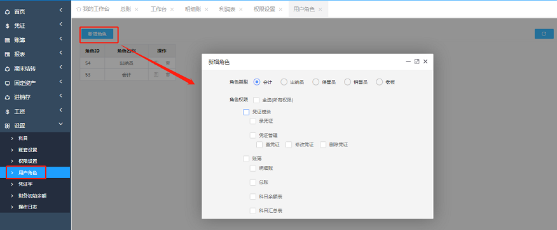Check the 明细账 permission checkbox
Screen dimensions: 557x230
(253, 168)
